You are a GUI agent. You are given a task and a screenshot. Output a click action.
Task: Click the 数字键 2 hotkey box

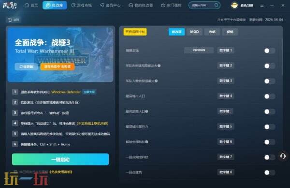click(226, 66)
